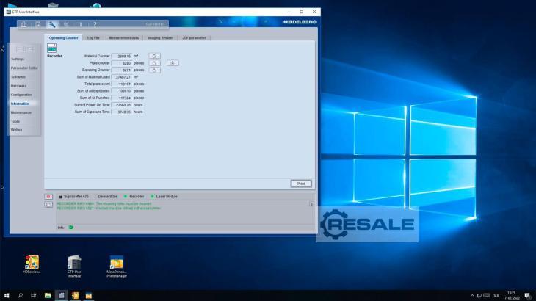Click the Sum of Exposure Time value
The width and height of the screenshot is (536, 301).
pyautogui.click(x=122, y=112)
